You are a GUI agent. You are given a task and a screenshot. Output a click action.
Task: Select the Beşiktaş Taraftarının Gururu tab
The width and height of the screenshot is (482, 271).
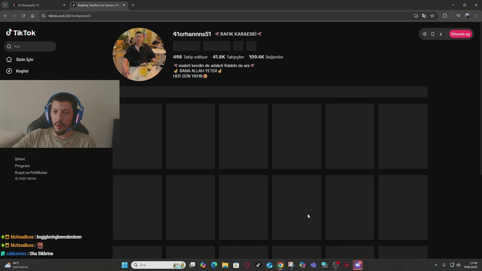(99, 5)
